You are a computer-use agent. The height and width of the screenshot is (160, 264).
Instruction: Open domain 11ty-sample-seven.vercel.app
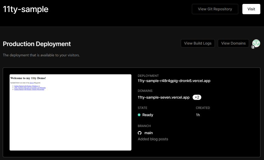pyautogui.click(x=163, y=97)
